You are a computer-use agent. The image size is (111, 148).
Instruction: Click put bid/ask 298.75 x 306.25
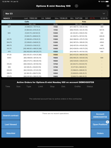coord(79,27)
